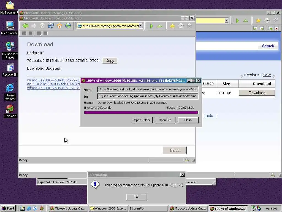Switch to 100% of windows2... taskbar button
The height and width of the screenshot is (212, 282).
pos(228,209)
